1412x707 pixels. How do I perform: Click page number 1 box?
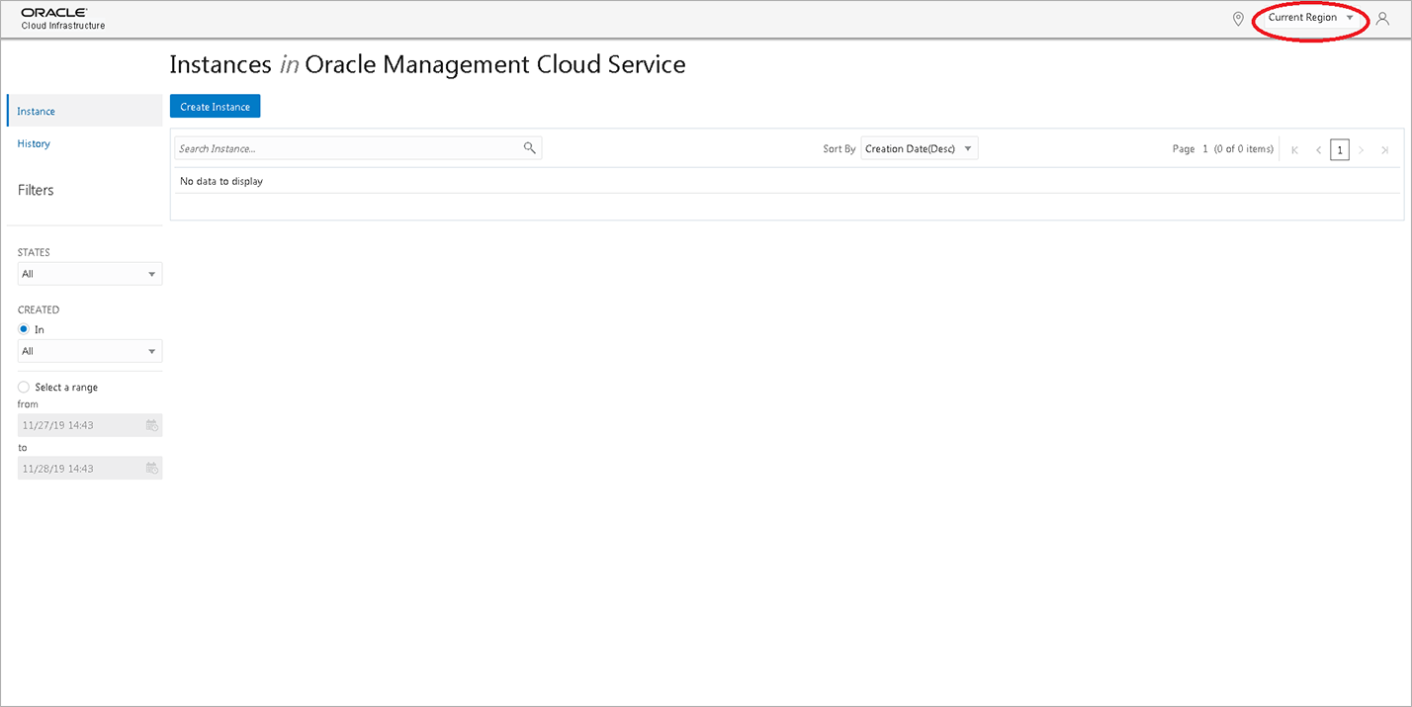(x=1340, y=149)
